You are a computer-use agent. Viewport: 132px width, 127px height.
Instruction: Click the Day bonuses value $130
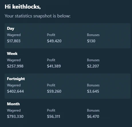point(91,41)
